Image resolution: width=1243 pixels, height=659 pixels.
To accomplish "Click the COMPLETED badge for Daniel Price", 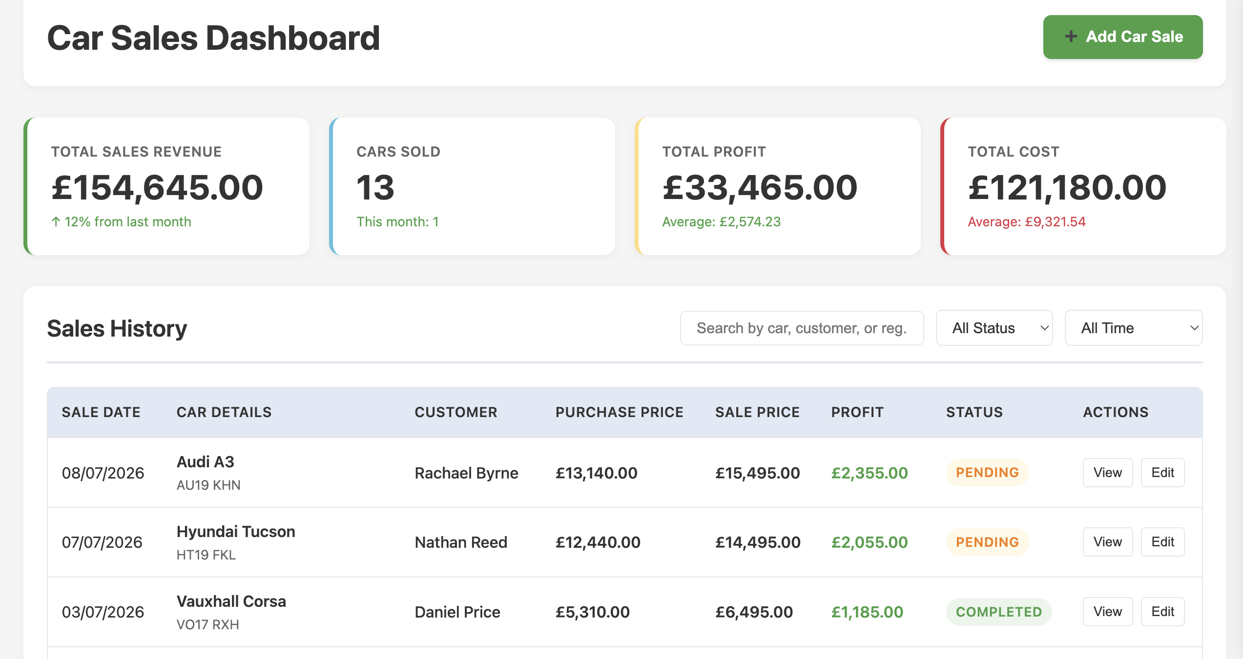I will pos(998,612).
